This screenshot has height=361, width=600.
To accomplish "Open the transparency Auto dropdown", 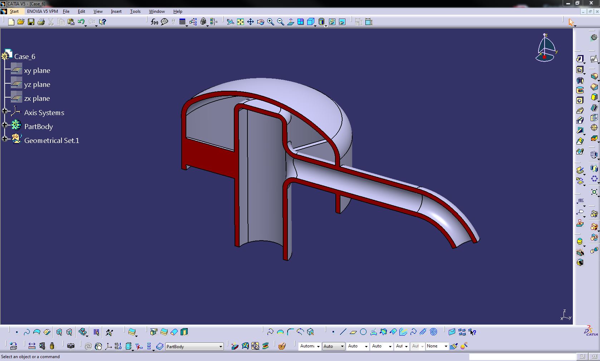I will [x=333, y=346].
